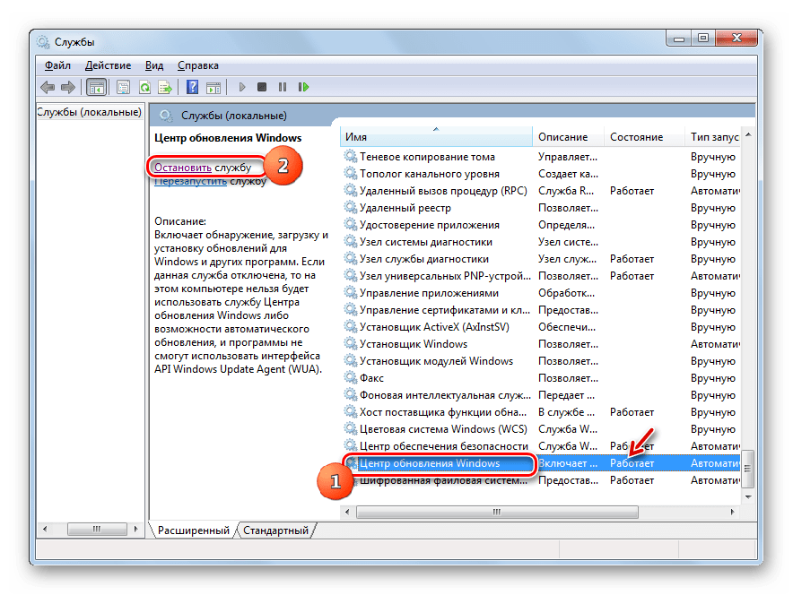Screen dimensions: 793x595
Task: Select Узел универсальных PNP-устройств service
Action: (x=541, y=276)
